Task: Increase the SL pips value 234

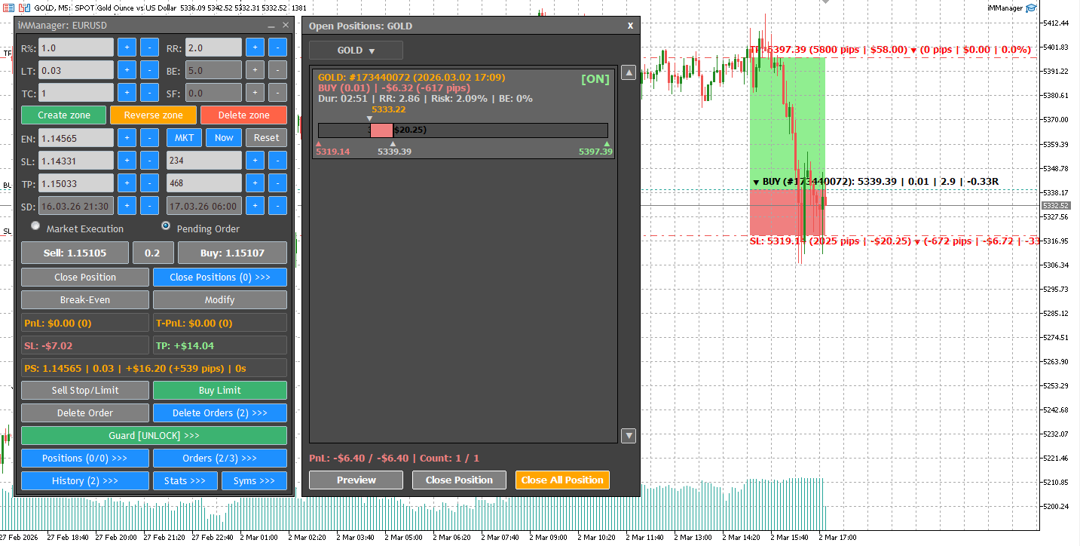Action: 255,161
